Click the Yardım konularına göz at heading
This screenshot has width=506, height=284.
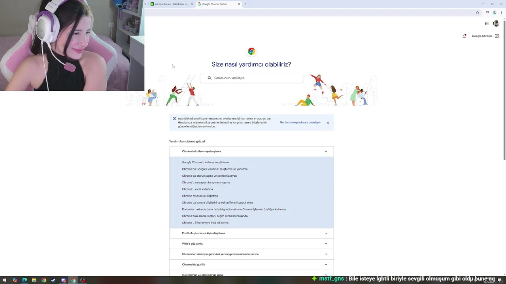(x=187, y=141)
